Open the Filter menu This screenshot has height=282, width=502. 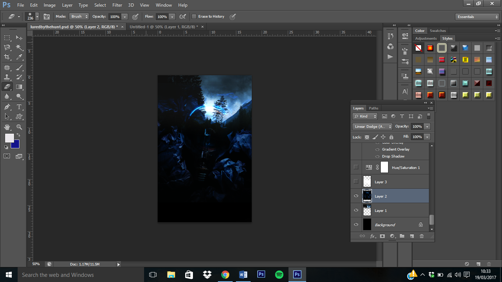tap(117, 5)
